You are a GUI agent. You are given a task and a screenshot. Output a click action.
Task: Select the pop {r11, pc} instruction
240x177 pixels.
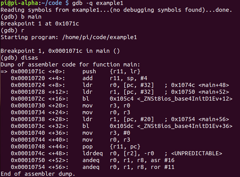tap(111, 147)
